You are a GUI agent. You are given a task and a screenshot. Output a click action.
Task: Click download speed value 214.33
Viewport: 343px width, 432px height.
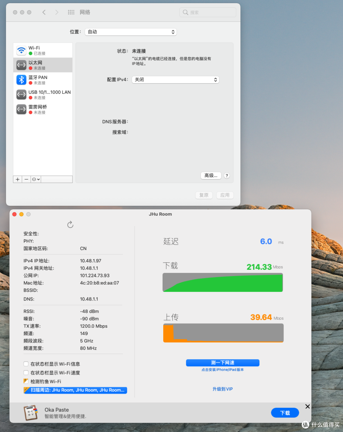coord(259,267)
